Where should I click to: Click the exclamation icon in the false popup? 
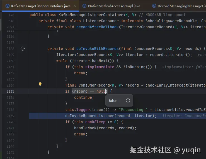pyautogui.click(x=128, y=100)
